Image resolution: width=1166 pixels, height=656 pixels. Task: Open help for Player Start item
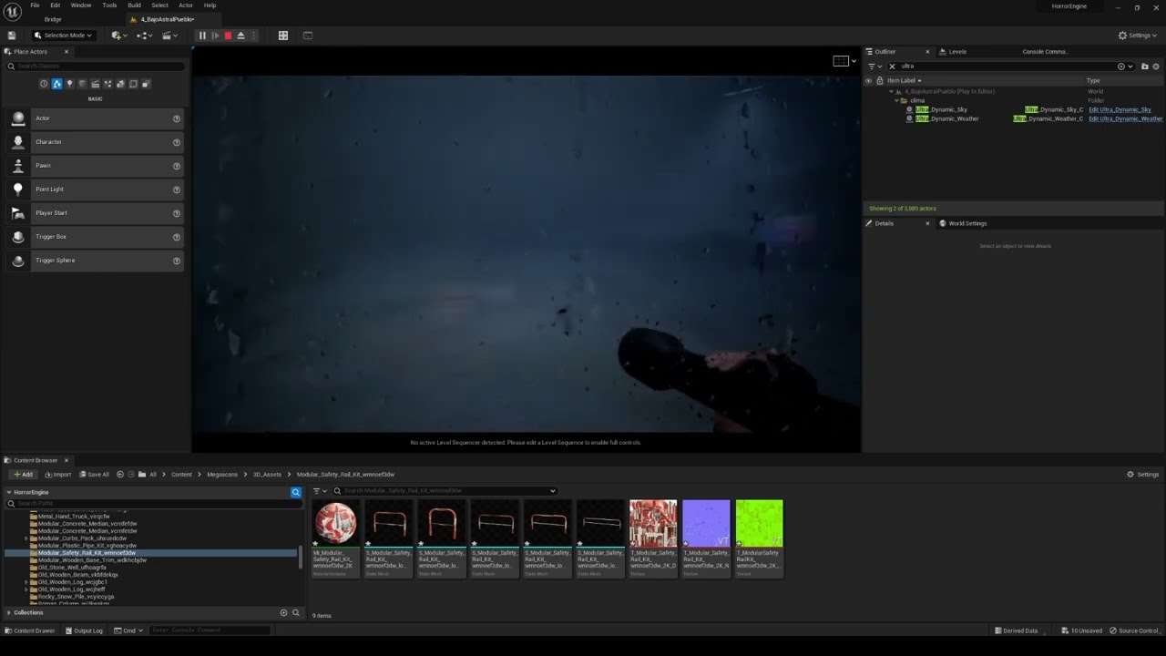pos(177,213)
